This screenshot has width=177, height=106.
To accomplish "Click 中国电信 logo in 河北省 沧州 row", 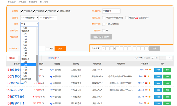I will point(51,104).
